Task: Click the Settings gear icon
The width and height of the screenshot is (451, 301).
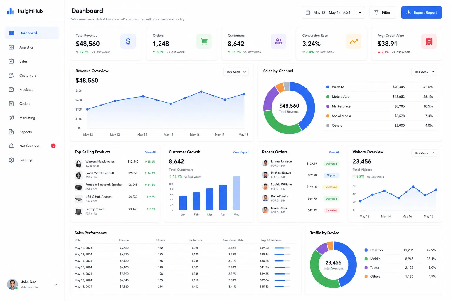Action: pos(11,160)
